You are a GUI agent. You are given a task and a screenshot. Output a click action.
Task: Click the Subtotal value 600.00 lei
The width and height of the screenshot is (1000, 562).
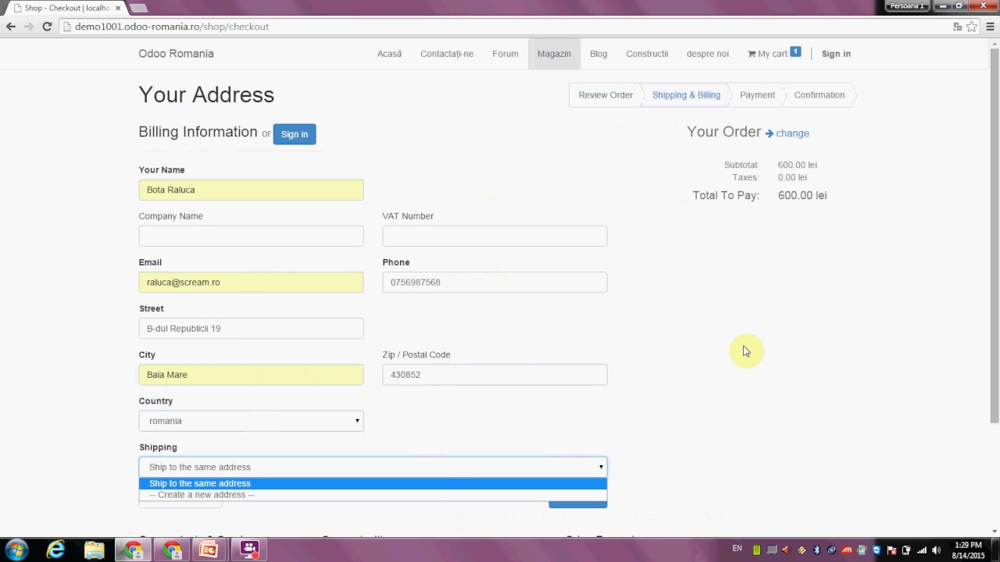pos(798,165)
